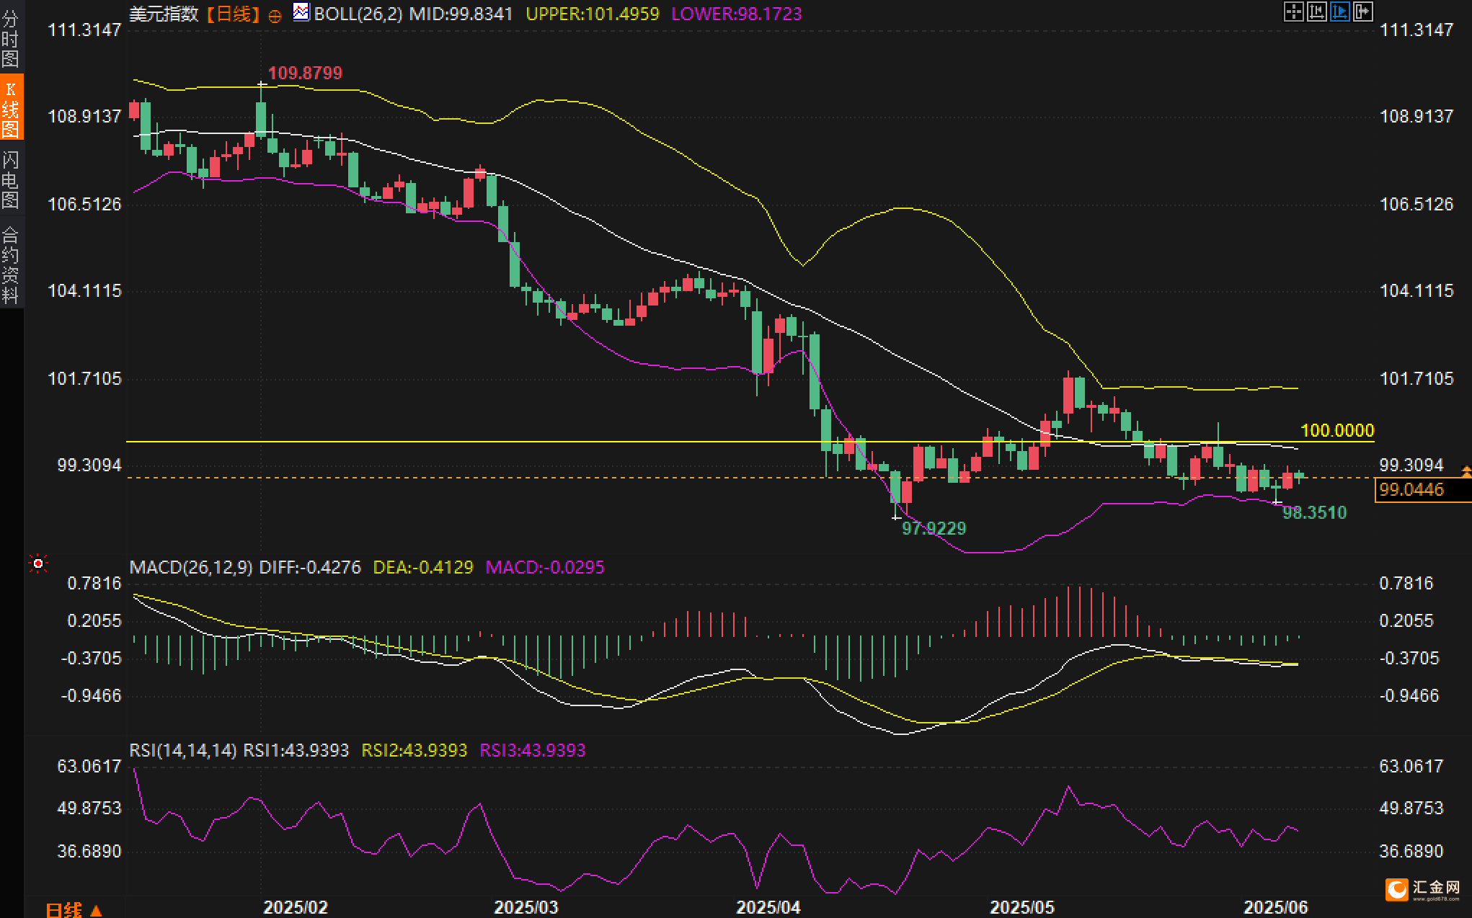Open the BOLL indicator chart icon
Viewport: 1472px width, 918px height.
coord(301,12)
